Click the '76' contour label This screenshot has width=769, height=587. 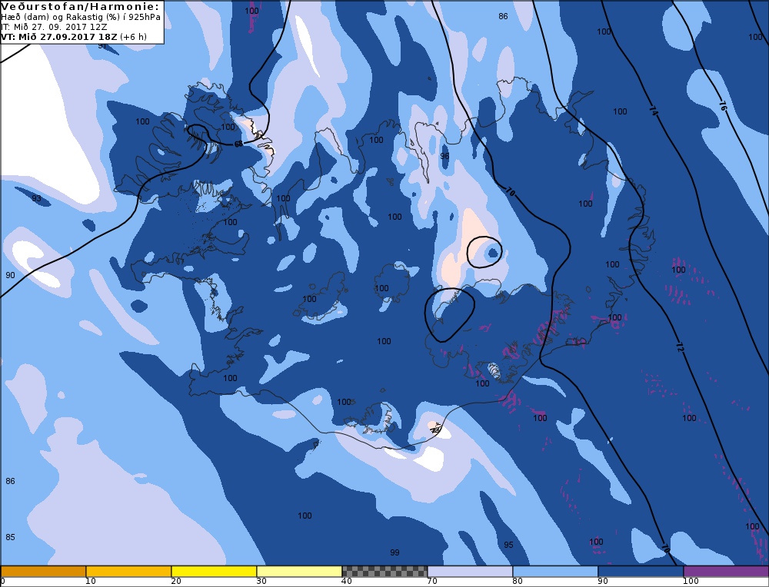coord(723,106)
